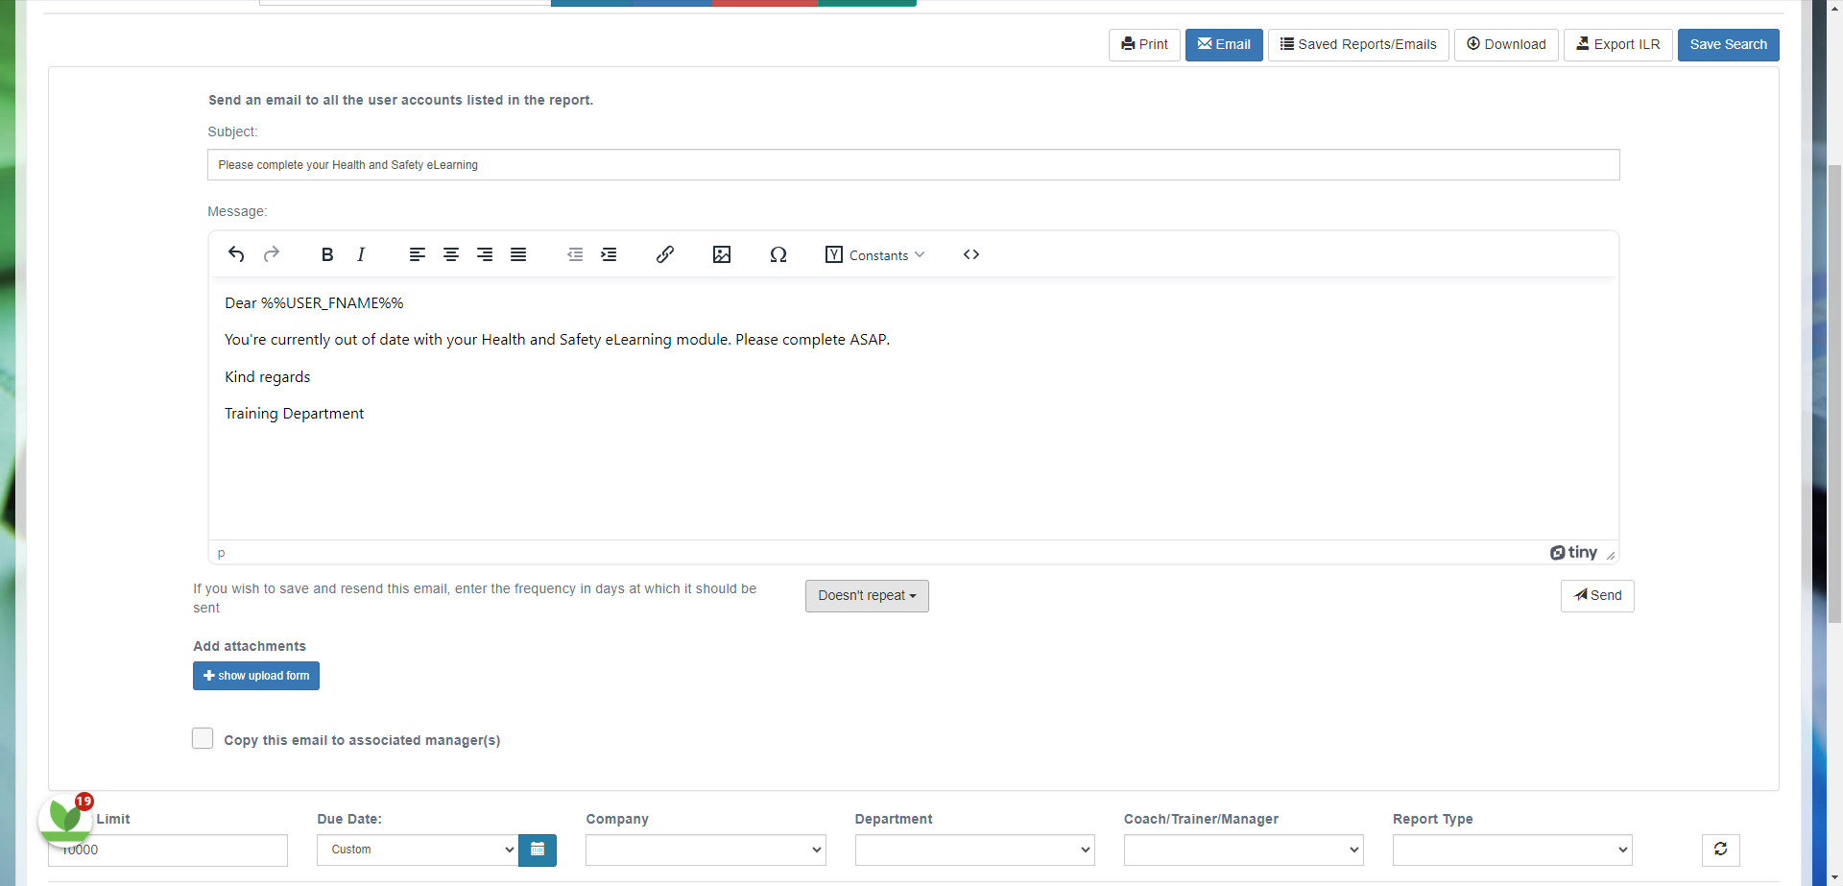
Task: Show the attachment upload form
Action: tap(256, 676)
